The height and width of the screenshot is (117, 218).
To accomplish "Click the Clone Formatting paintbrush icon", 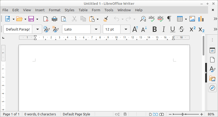I will pos(106,19).
